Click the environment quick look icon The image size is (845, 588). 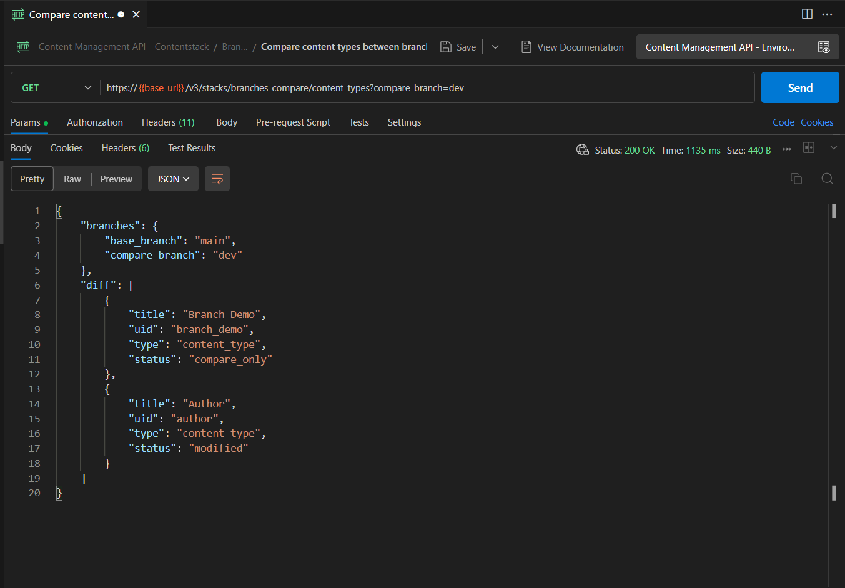[x=824, y=47]
